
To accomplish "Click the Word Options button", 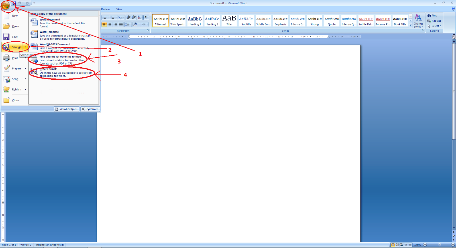I will pos(66,109).
